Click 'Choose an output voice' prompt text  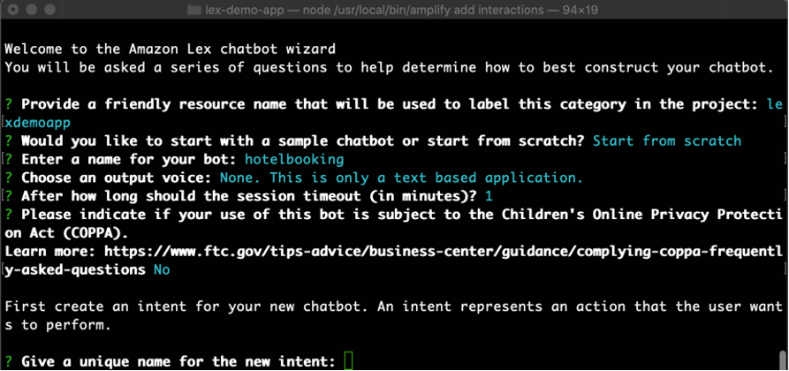tap(117, 178)
